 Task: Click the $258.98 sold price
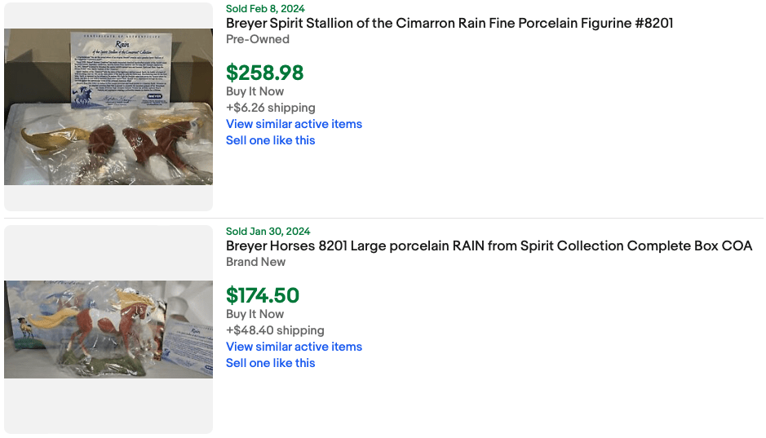(x=264, y=73)
